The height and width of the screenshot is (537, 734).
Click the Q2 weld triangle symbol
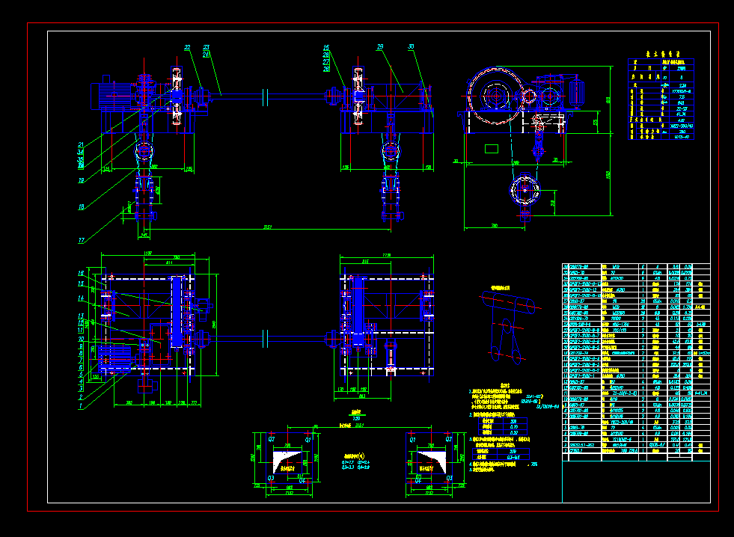(x=270, y=440)
